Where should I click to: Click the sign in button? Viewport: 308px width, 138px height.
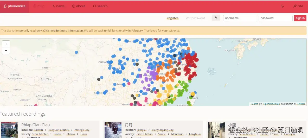click(x=300, y=18)
